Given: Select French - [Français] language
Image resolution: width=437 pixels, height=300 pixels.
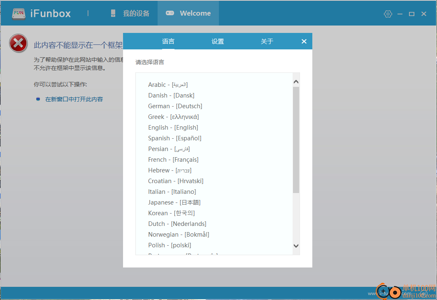Looking at the screenshot, I should coord(173,160).
